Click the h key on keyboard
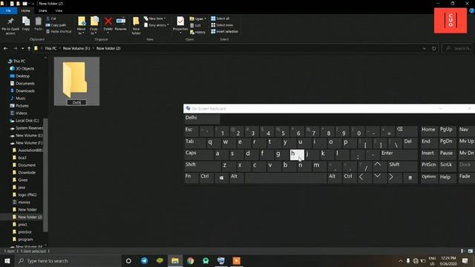475x267 pixels. point(297,154)
